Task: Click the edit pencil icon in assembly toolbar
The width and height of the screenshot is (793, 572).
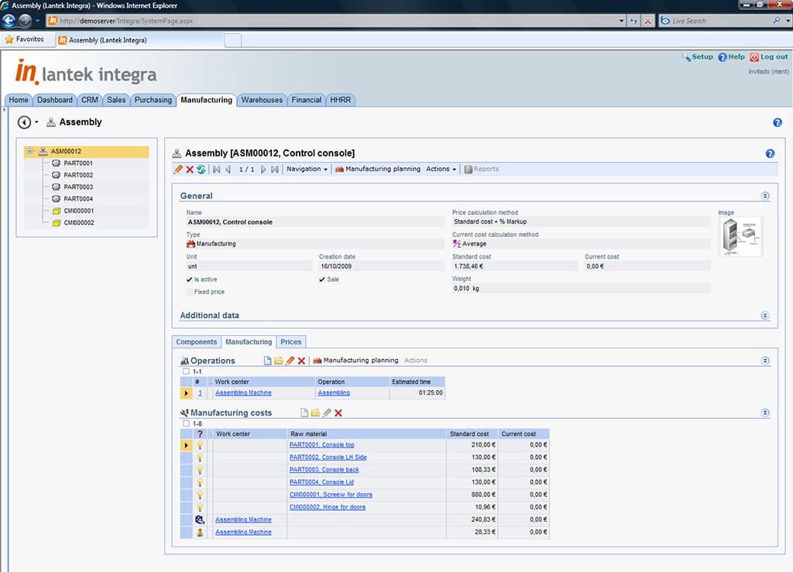Action: pos(178,169)
